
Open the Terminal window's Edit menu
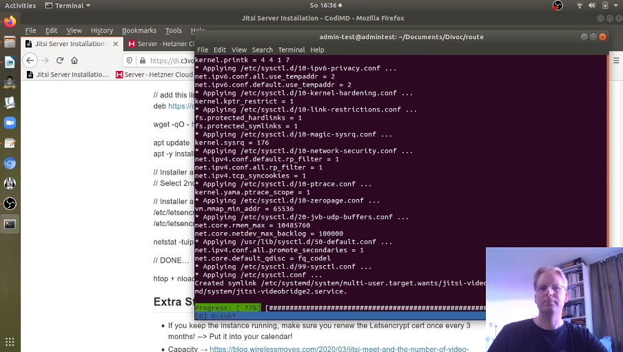(x=220, y=50)
